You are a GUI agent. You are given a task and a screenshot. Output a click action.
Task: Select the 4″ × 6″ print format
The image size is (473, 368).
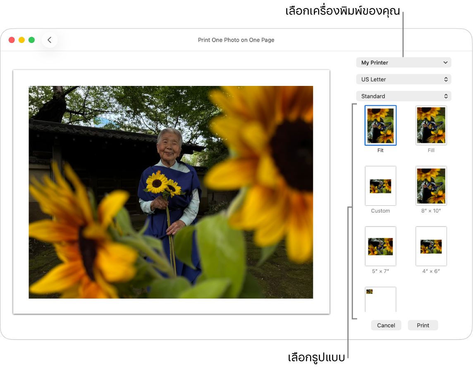[x=431, y=246]
